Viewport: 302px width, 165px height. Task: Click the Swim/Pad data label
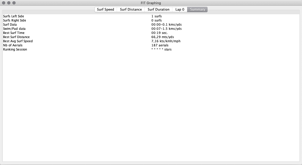[14, 29]
